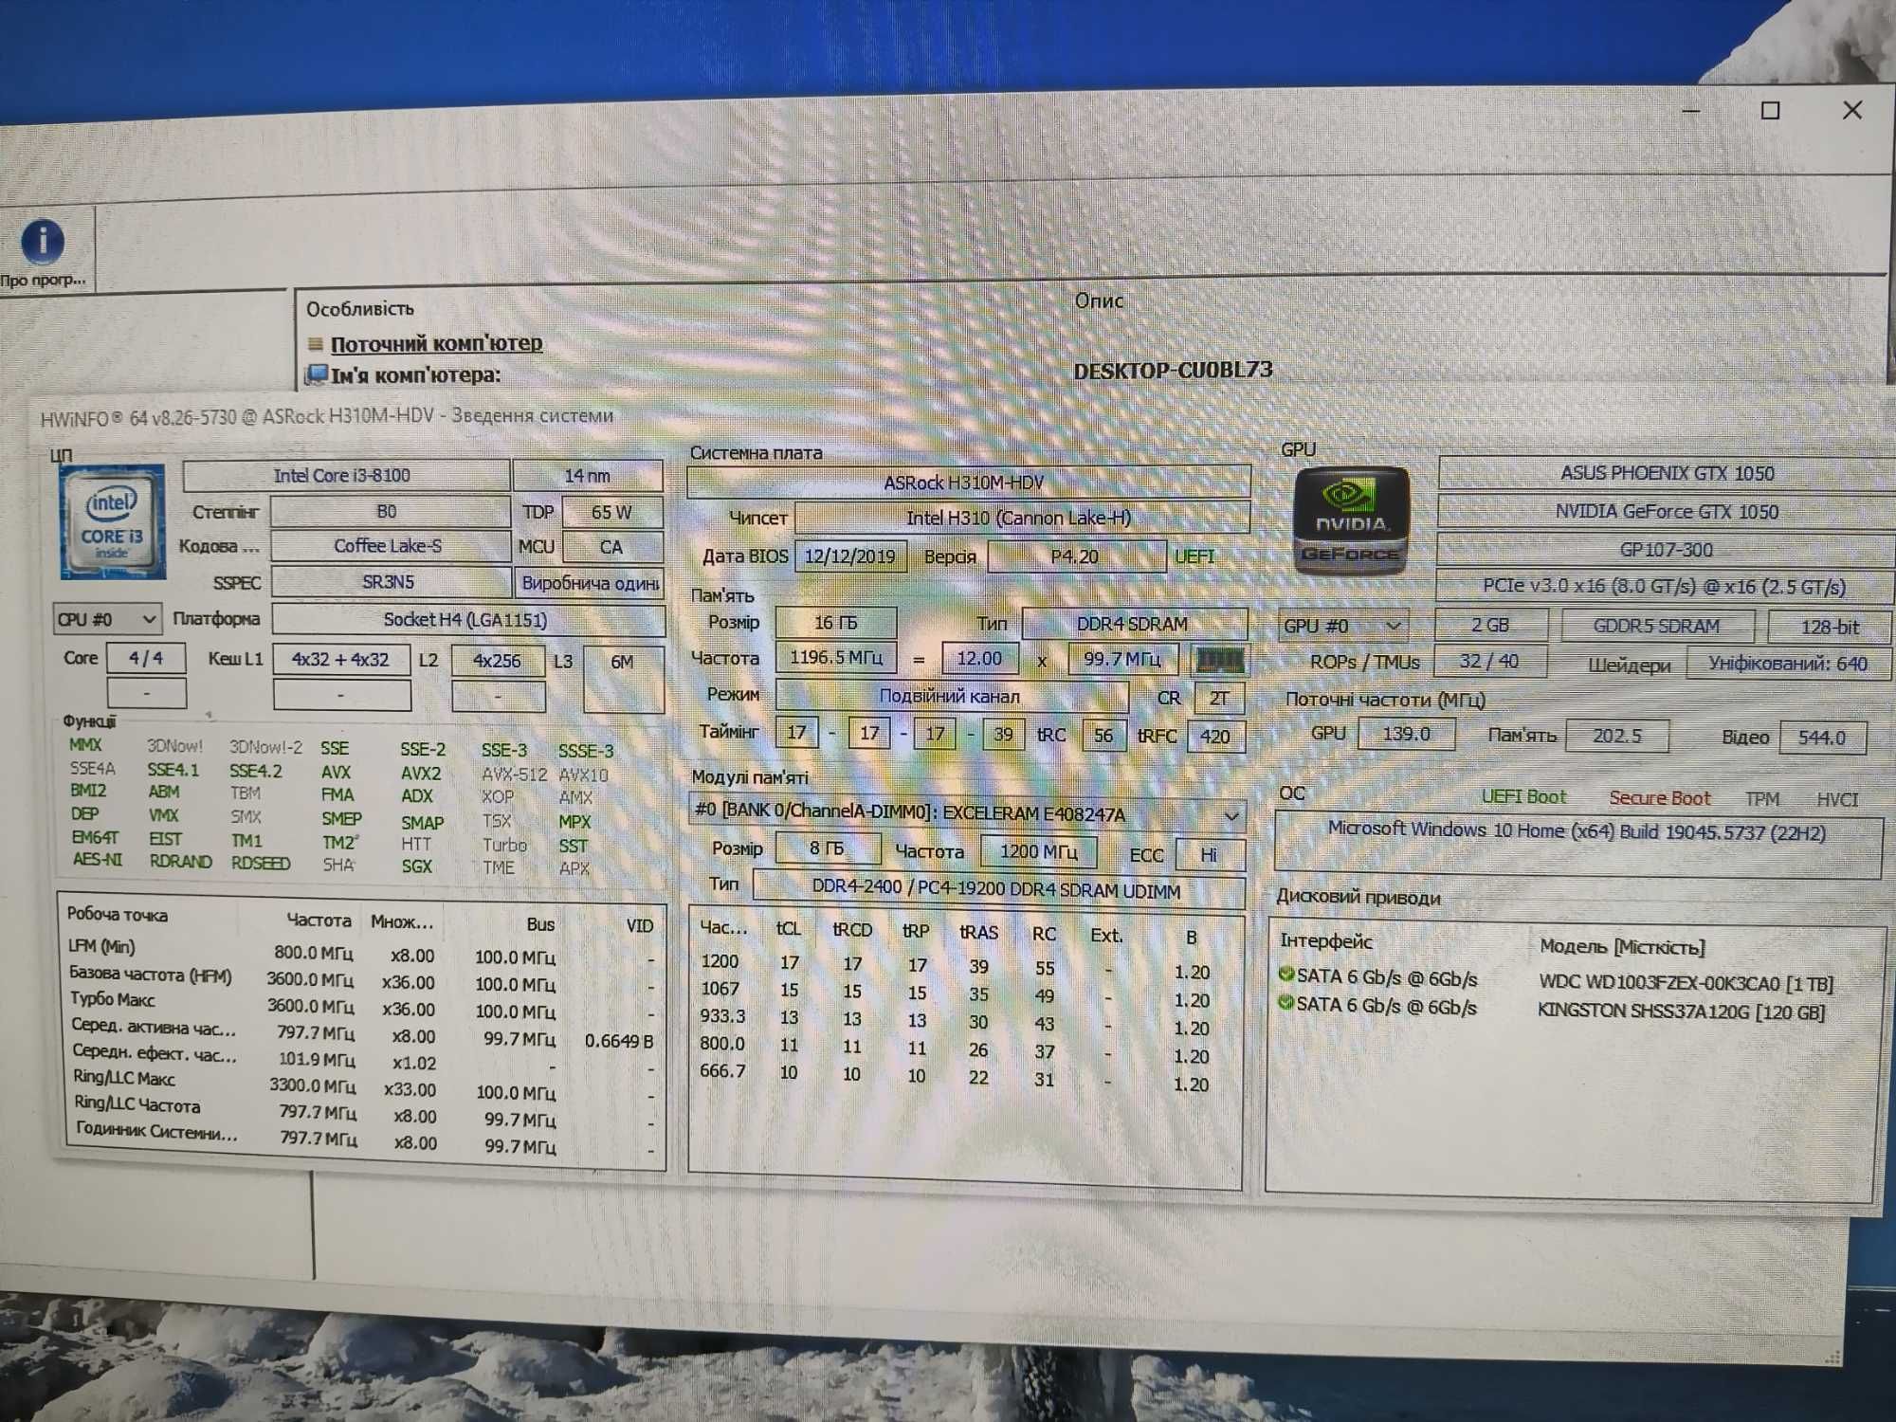
Task: Click the AES-NI CPU feature label
Action: pos(98,859)
